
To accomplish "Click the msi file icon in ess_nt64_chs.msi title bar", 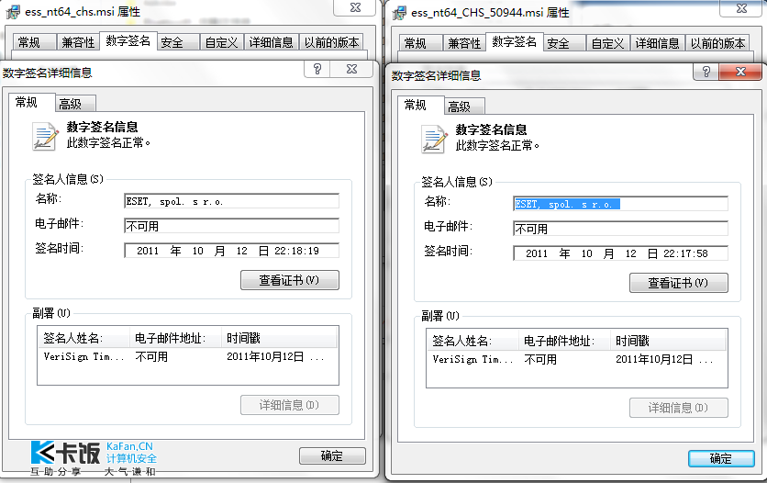I will click(13, 11).
